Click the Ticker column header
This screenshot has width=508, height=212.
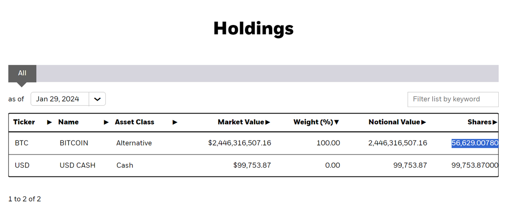click(24, 122)
